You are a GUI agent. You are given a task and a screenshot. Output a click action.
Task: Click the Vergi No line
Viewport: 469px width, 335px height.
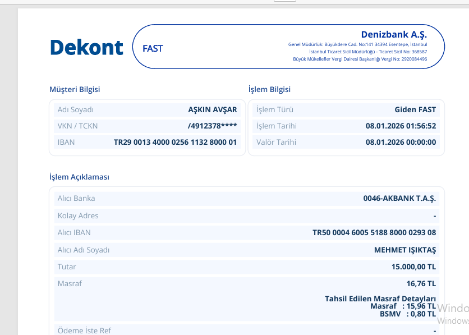(x=360, y=59)
